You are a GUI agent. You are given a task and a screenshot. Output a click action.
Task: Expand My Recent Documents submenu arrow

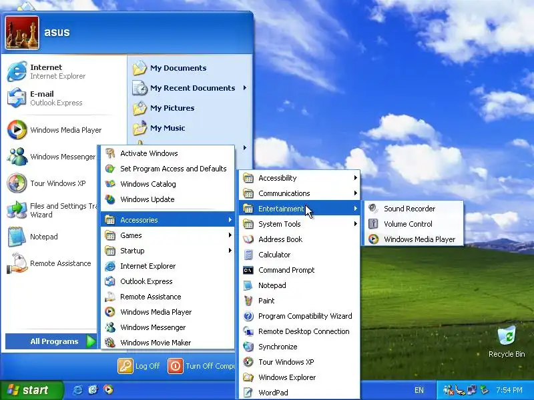(x=245, y=88)
